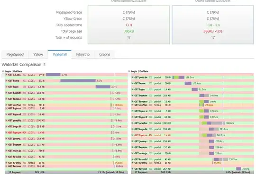Collapse the left Login | DuPlate group
The width and height of the screenshot is (256, 175).
coord(3,71)
